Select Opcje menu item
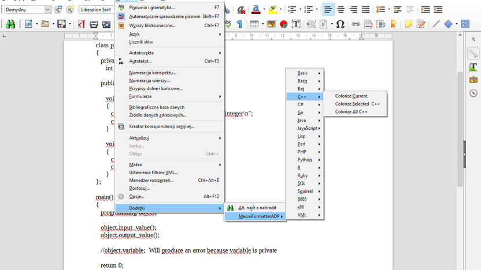 point(169,196)
